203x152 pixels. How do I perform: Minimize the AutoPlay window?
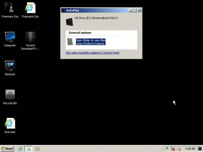[x=130, y=10]
